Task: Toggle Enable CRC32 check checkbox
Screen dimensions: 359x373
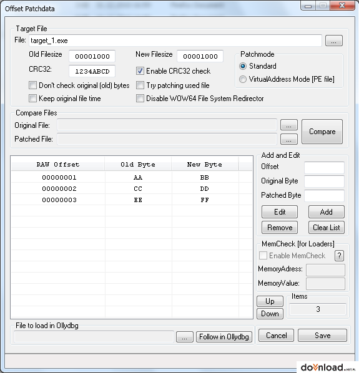Action: [140, 71]
